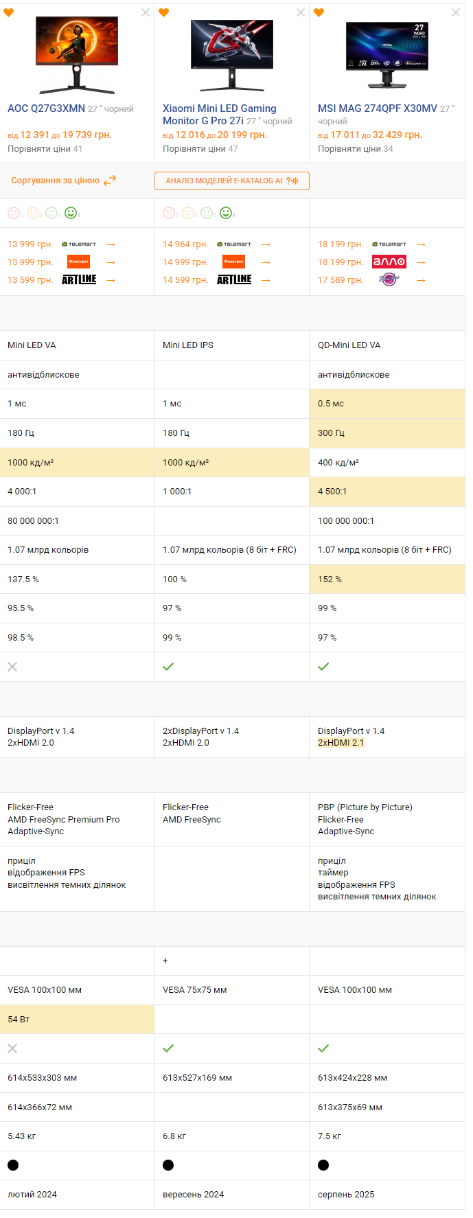Toggle favorite heart for MSI MAG monitor
Image resolution: width=473 pixels, height=1218 pixels.
(x=319, y=12)
